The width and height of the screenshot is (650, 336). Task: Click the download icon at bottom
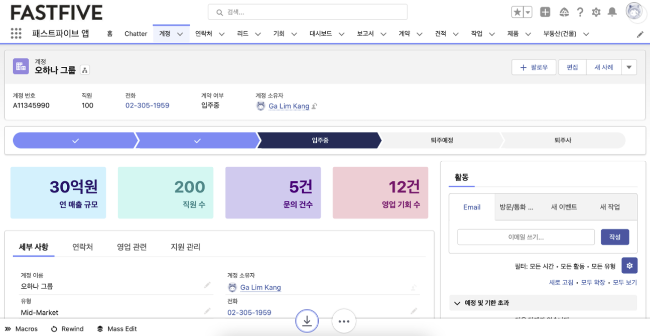pos(307,321)
